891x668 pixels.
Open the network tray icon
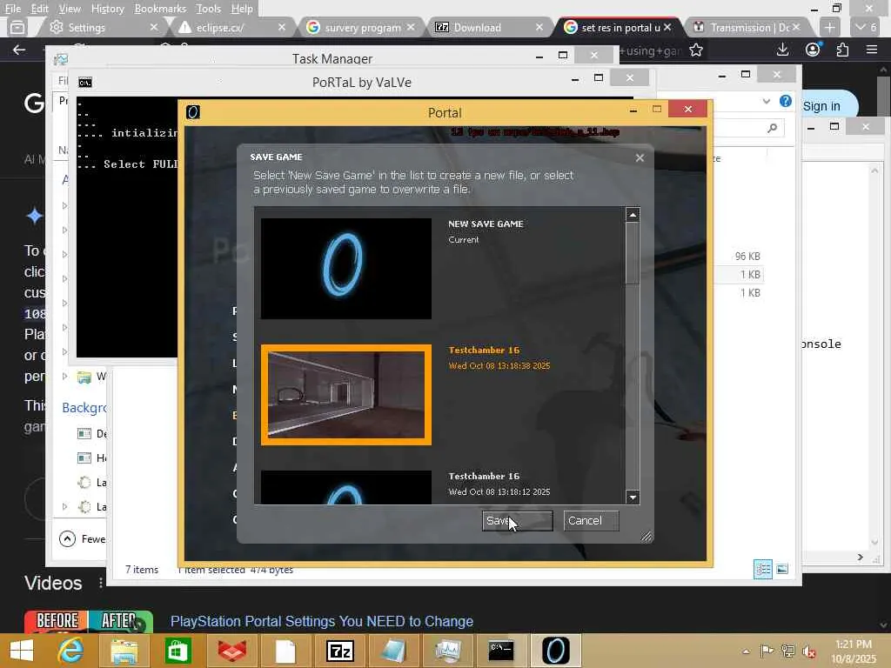pos(787,651)
